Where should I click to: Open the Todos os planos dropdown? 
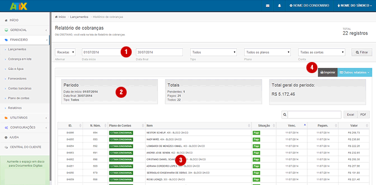tap(267, 52)
